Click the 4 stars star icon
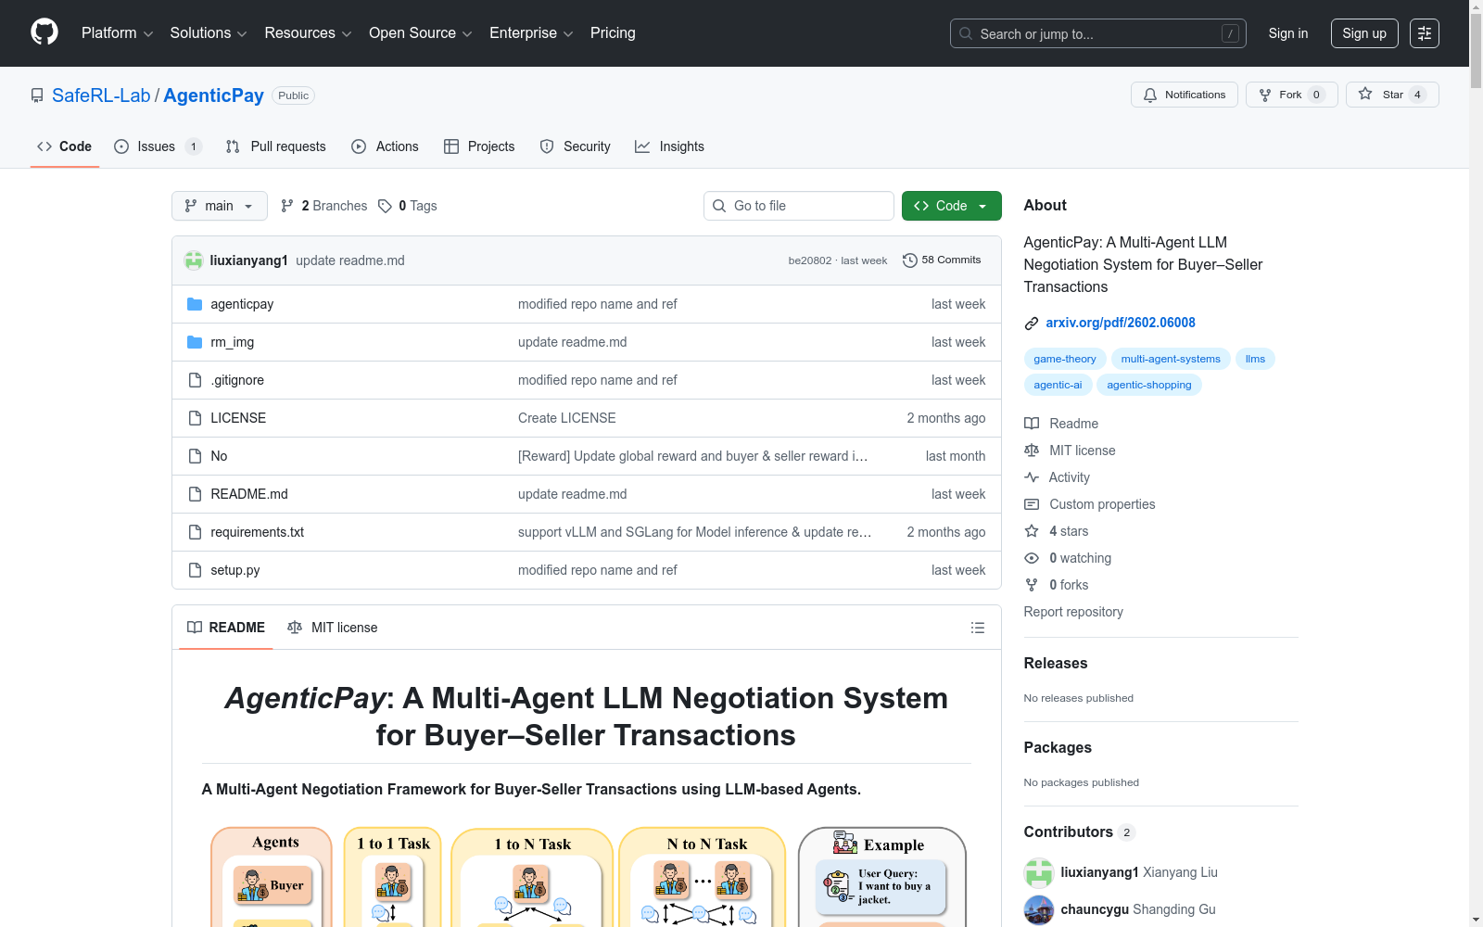The image size is (1483, 927). pyautogui.click(x=1032, y=531)
